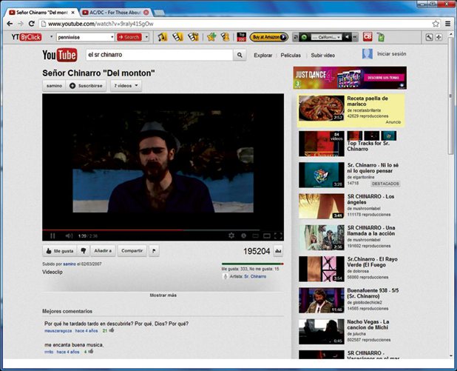Click the YT ByClick toolbar logo
The height and width of the screenshot is (371, 457).
point(26,37)
